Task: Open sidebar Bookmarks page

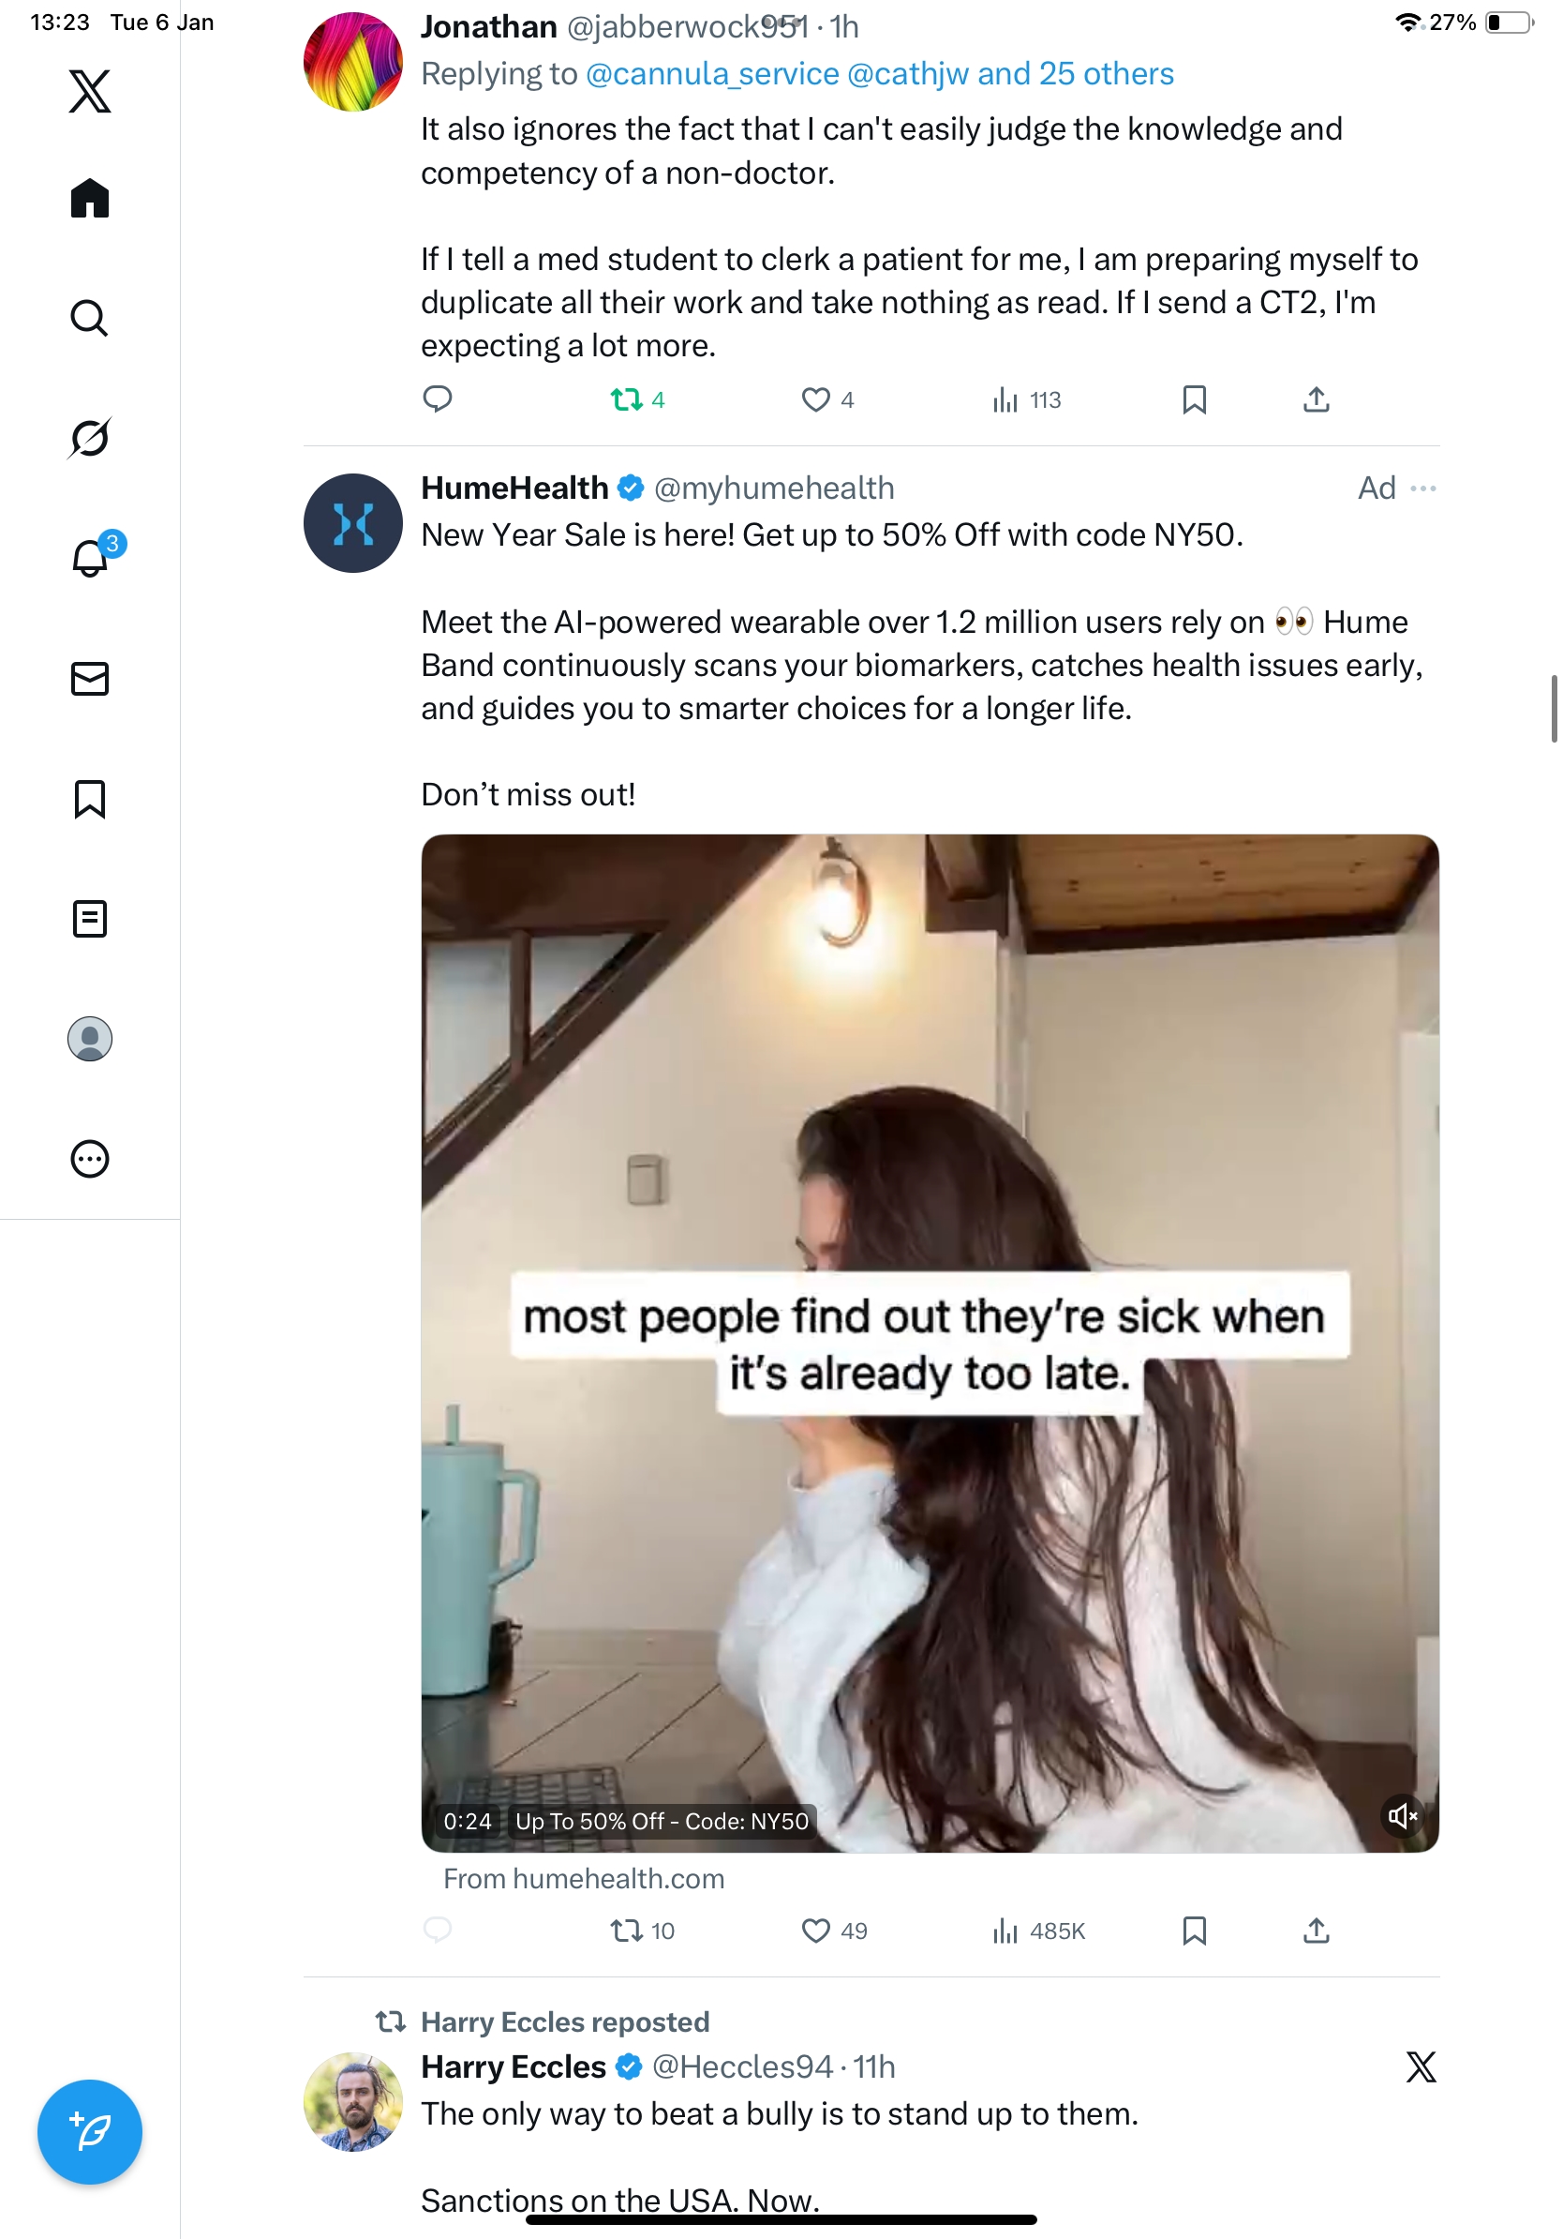Action: coord(90,799)
